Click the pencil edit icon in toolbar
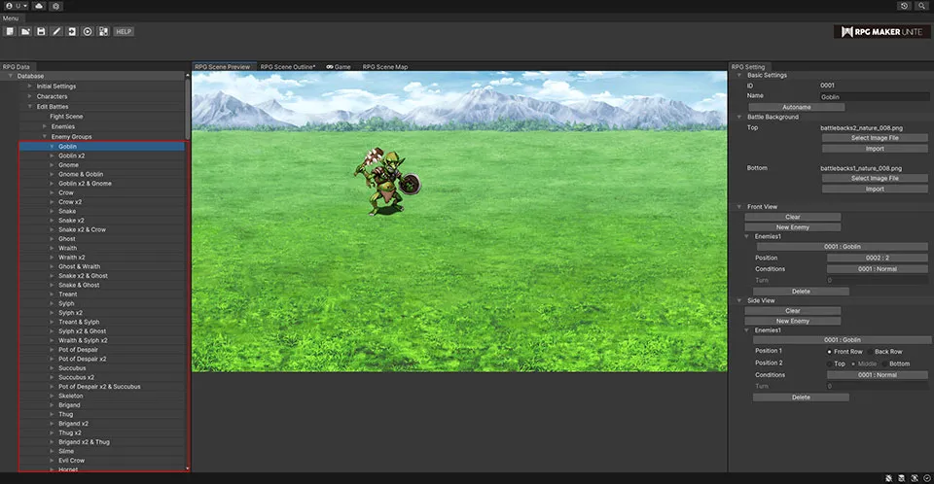This screenshot has width=934, height=484. pos(56,31)
